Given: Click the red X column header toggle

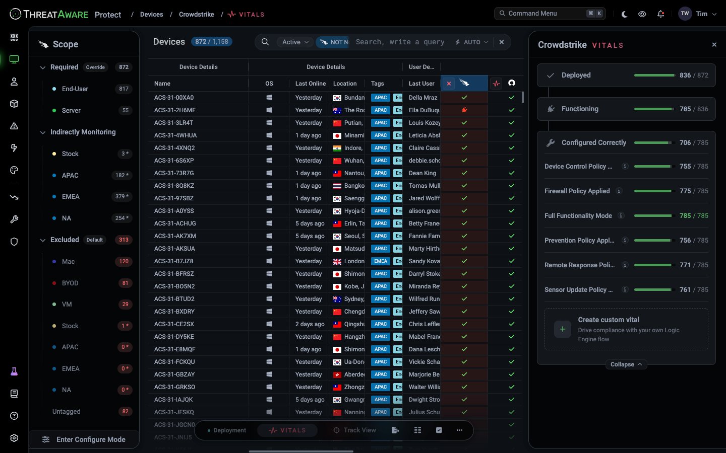Looking at the screenshot, I should pyautogui.click(x=449, y=84).
